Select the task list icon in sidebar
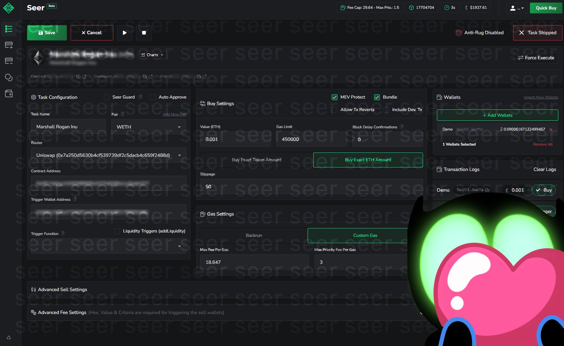This screenshot has width=564, height=346. pyautogui.click(x=9, y=29)
